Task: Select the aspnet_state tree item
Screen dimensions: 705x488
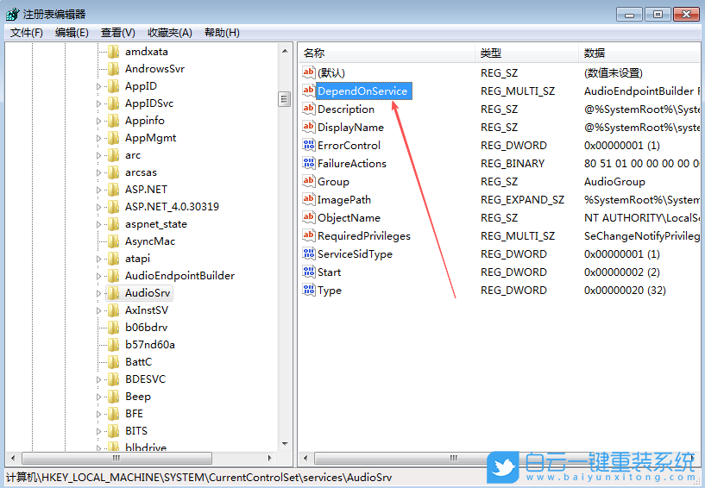Action: point(155,224)
